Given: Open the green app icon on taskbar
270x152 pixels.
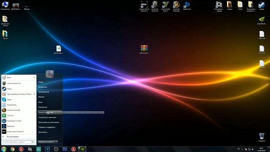Looking at the screenshot, I should [x=38, y=149].
